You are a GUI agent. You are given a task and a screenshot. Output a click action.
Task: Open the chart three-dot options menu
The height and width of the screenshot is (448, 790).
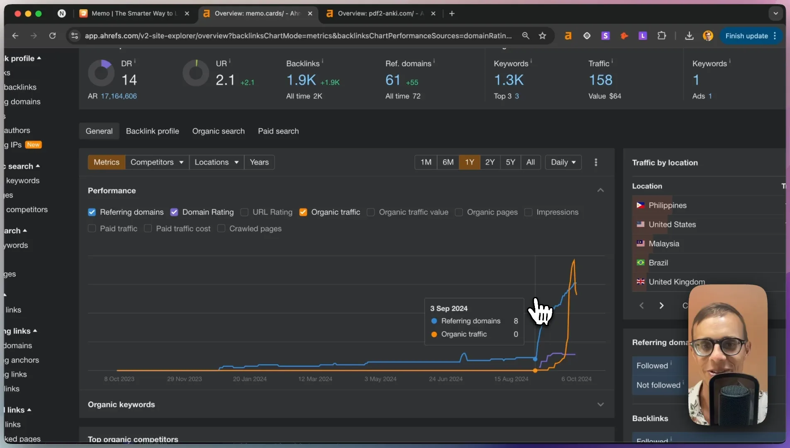596,162
